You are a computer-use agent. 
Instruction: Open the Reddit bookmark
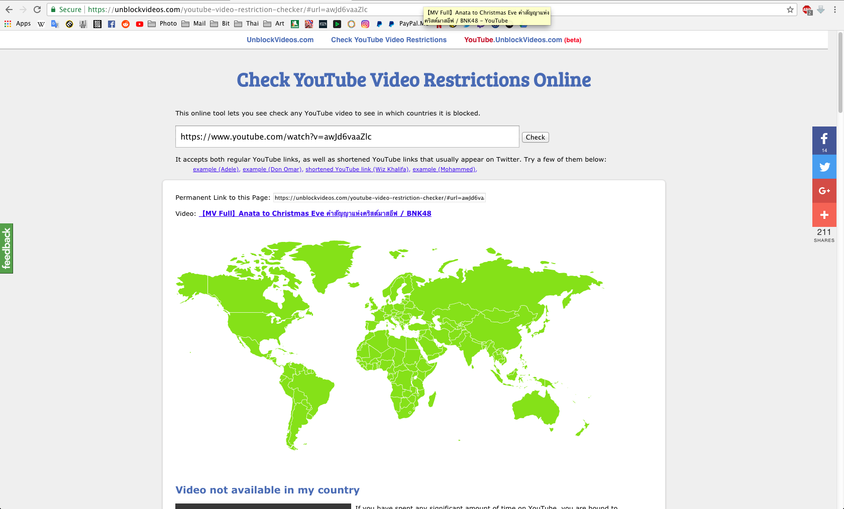(126, 24)
